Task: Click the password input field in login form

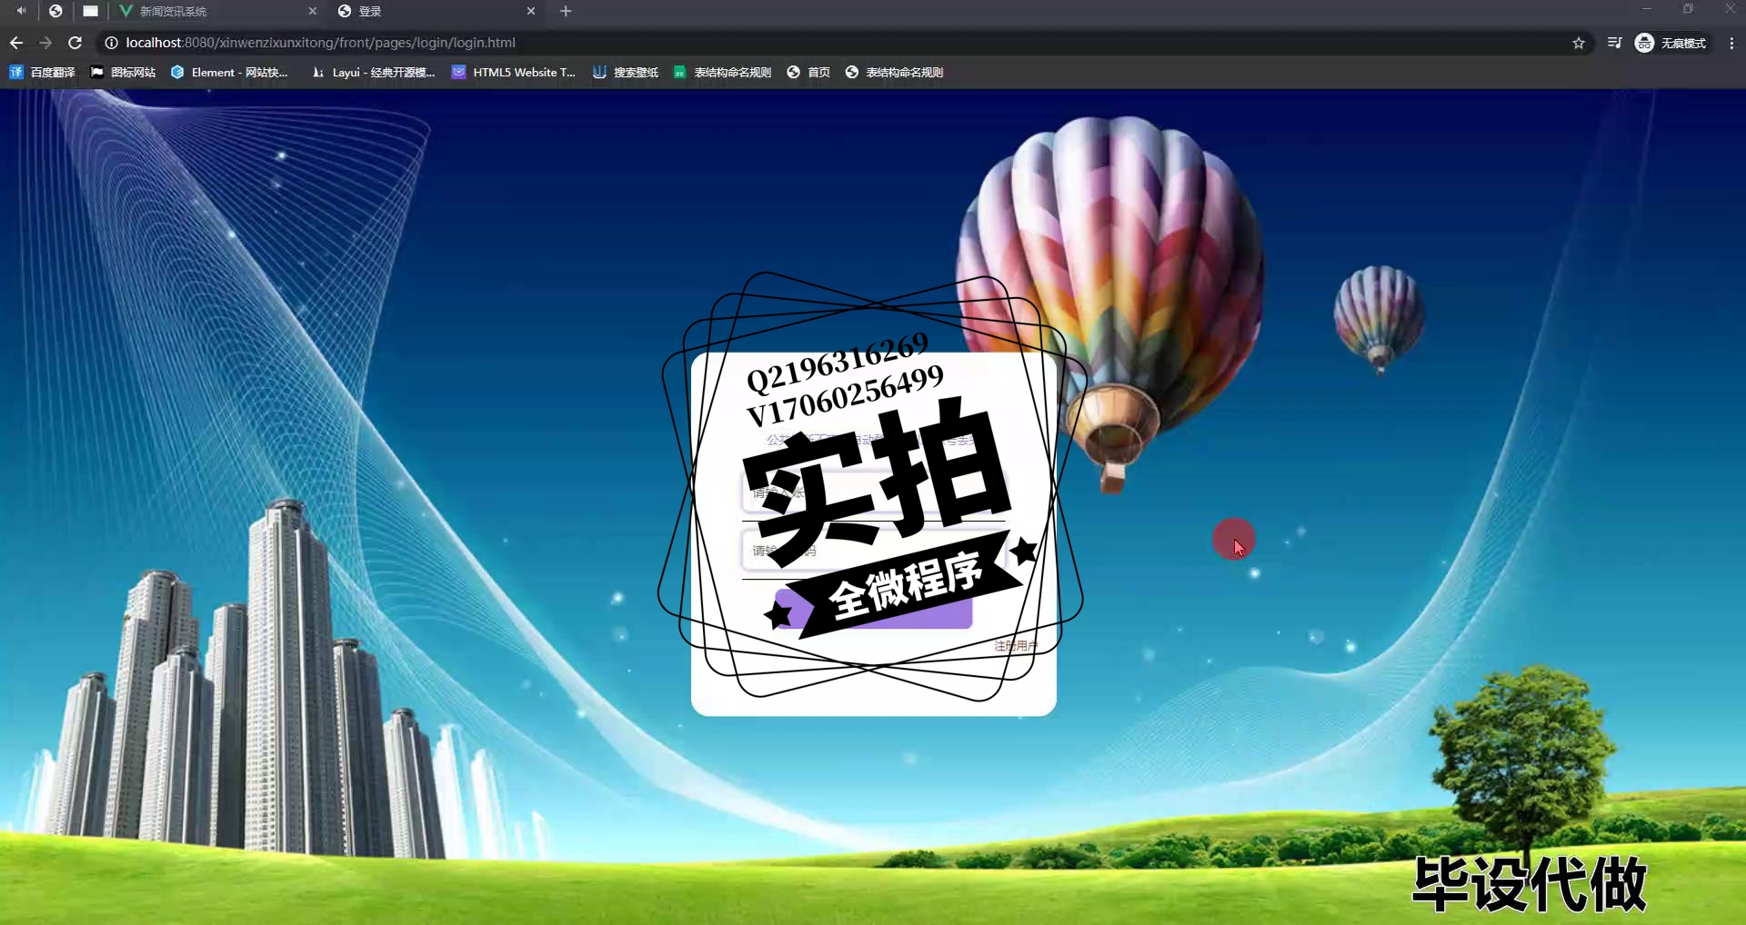Action: coord(873,551)
